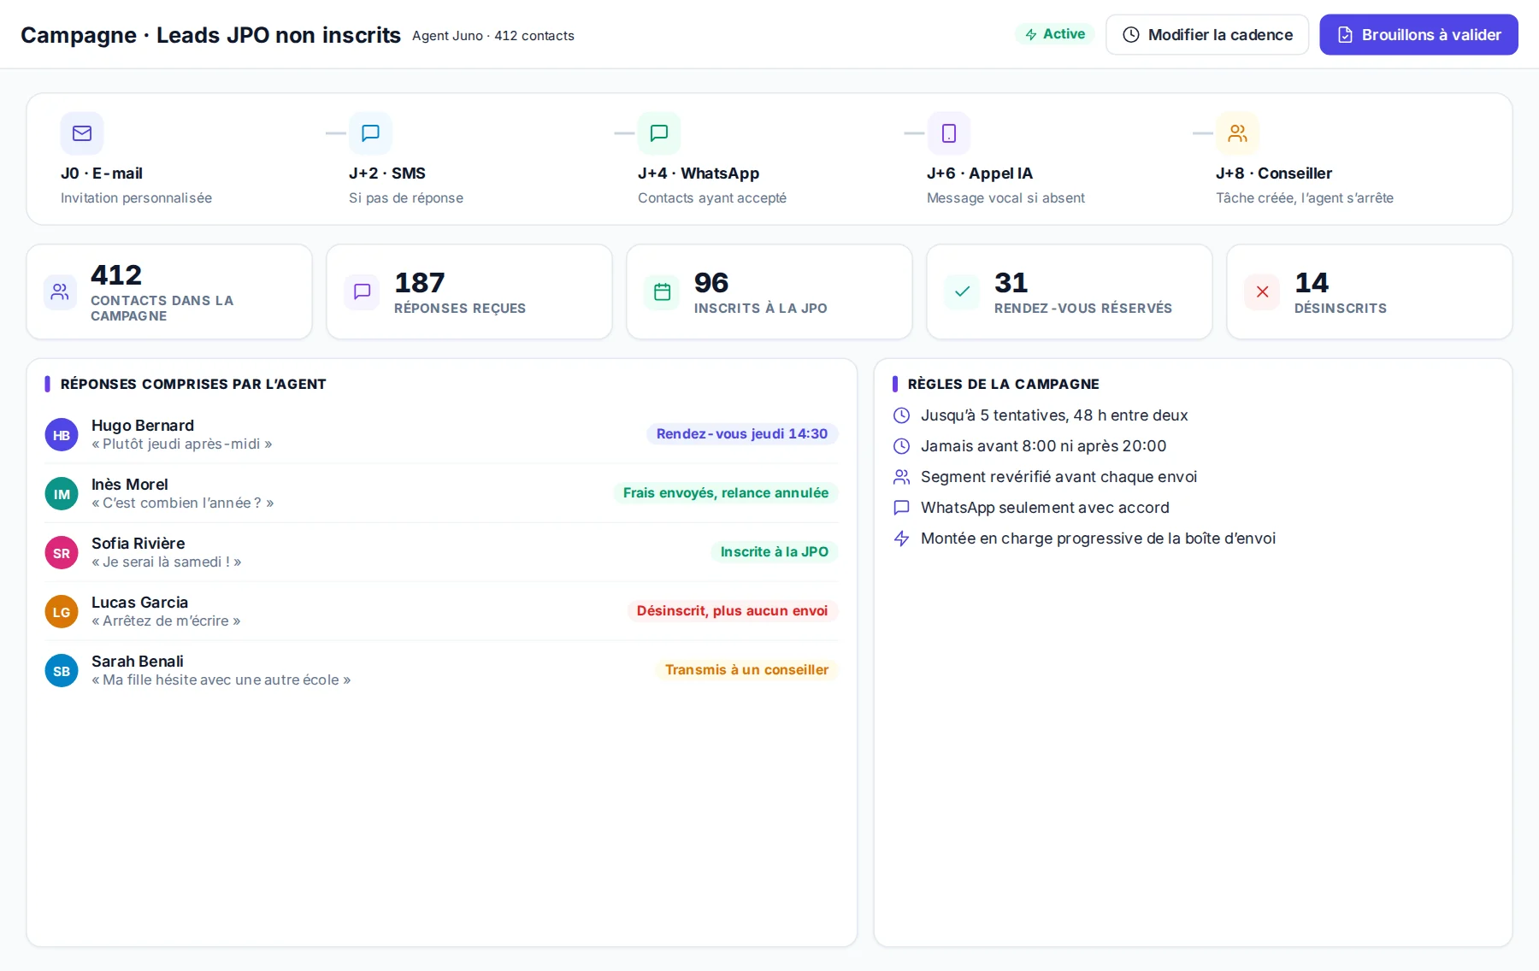Click the SR avatar for Sofia Rivière
The width and height of the screenshot is (1539, 971).
tap(62, 553)
